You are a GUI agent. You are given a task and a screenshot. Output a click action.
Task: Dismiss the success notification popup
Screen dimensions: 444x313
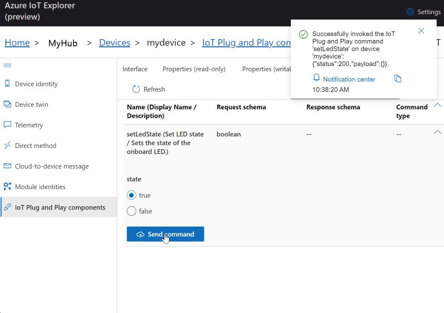421,31
